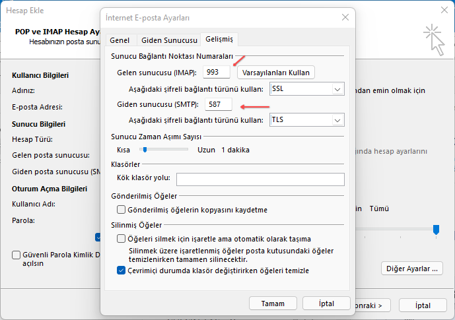Click the cursor wizard icon in header
The image size is (455, 320).
[x=434, y=39]
